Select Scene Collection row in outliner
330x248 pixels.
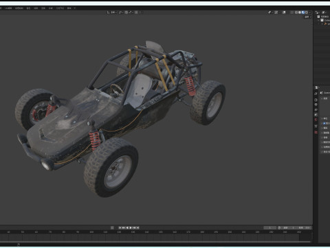[324, 17]
